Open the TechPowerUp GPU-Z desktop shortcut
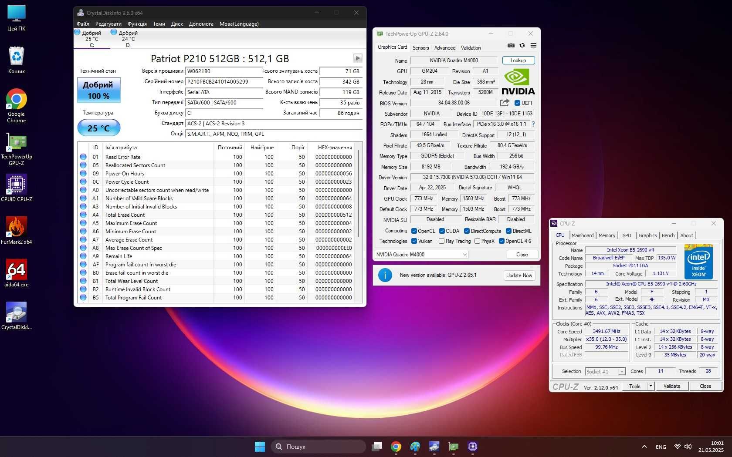Image resolution: width=732 pixels, height=457 pixels. (x=17, y=149)
